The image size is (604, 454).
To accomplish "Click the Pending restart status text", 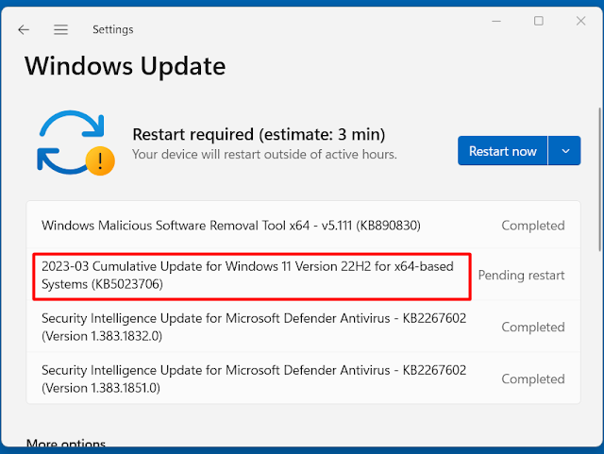I will pyautogui.click(x=521, y=276).
